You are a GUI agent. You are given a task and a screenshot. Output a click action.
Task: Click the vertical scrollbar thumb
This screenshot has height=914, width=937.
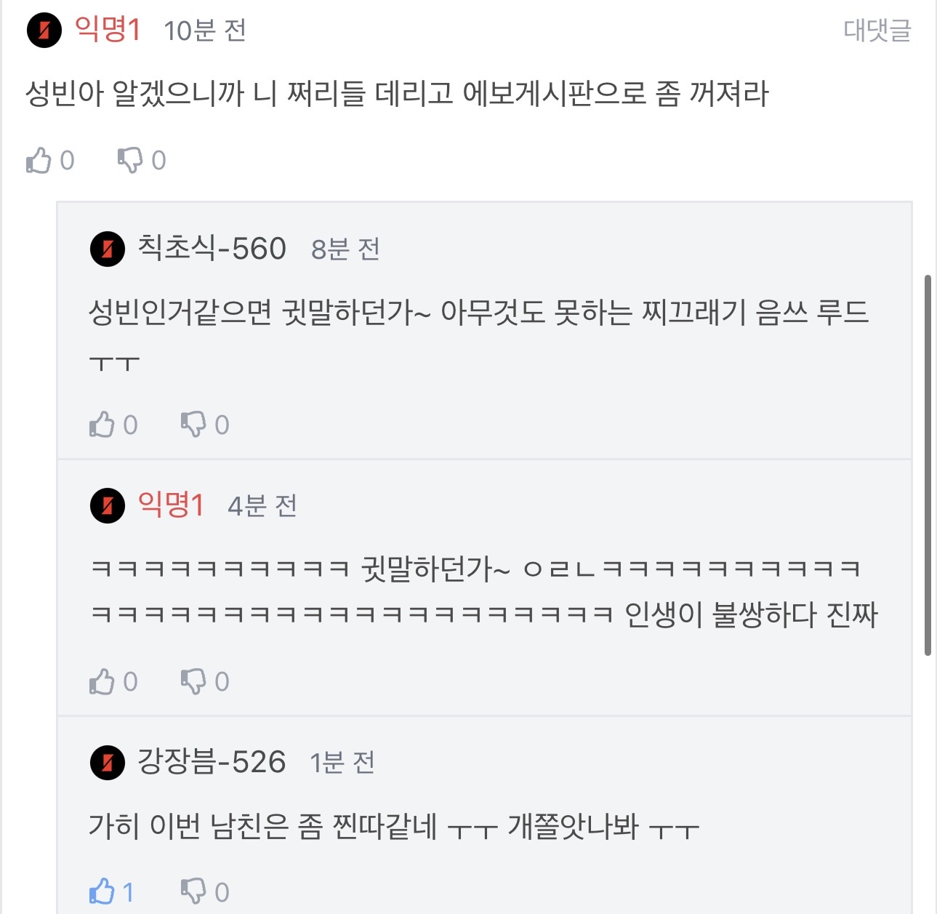(x=928, y=465)
